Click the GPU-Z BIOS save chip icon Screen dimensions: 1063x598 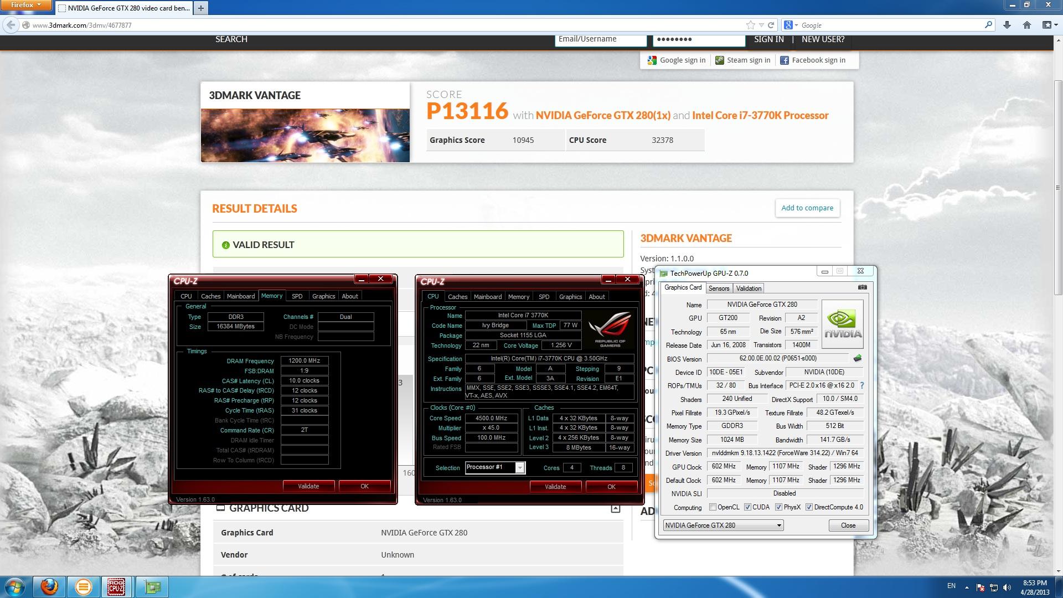tap(858, 358)
